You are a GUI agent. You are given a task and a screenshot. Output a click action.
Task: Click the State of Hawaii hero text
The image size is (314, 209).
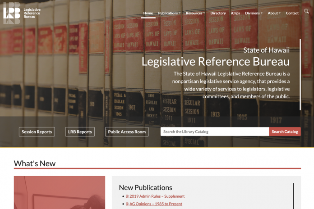tap(266, 50)
